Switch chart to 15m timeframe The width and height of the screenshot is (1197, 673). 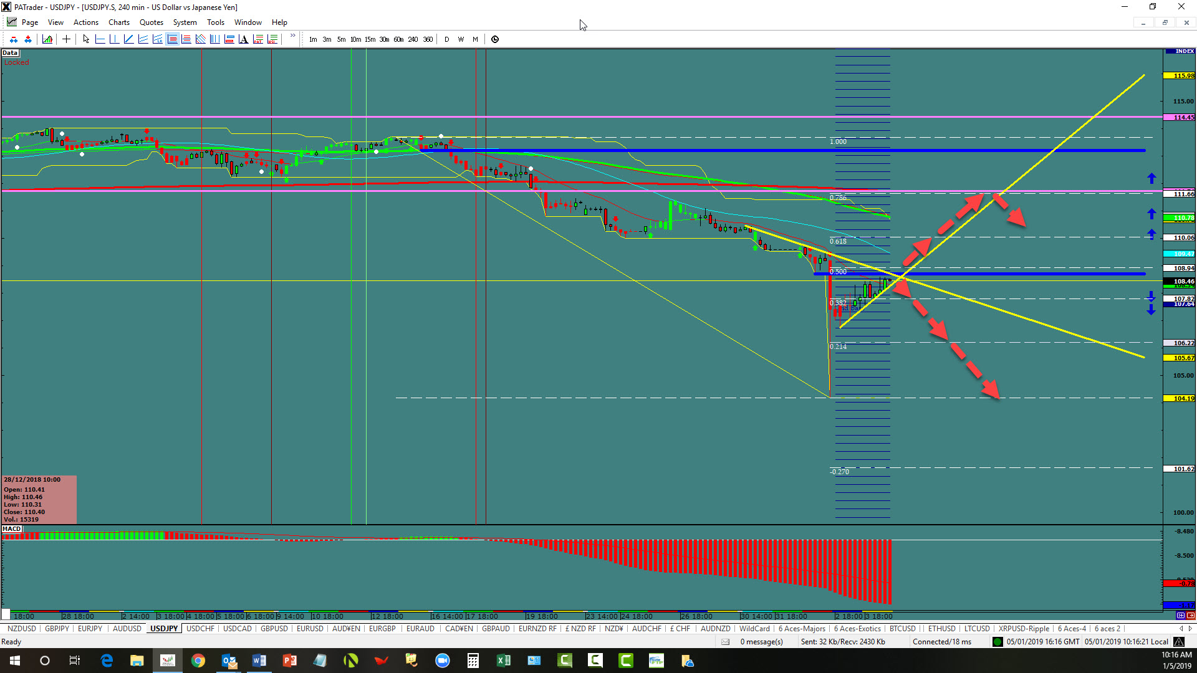370,39
